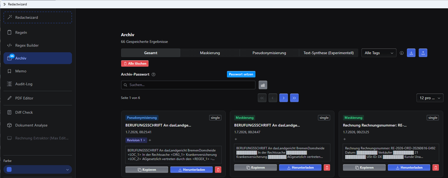Click the Diff Check document icon
The height and width of the screenshot is (178, 448).
(x=9, y=112)
